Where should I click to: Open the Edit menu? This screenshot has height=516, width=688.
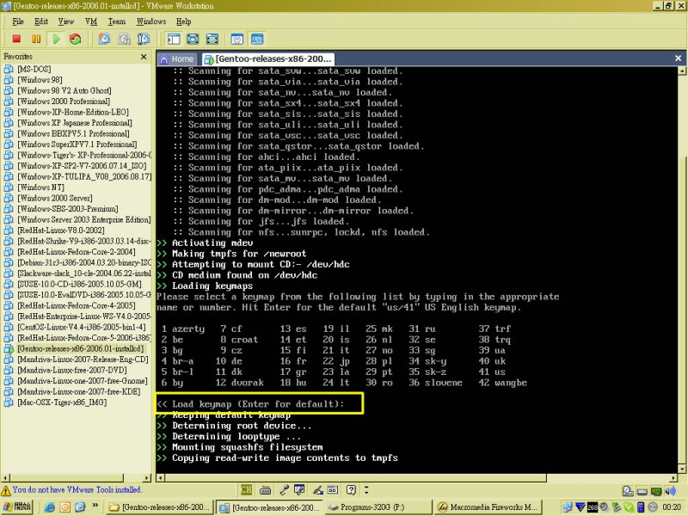pyautogui.click(x=40, y=21)
